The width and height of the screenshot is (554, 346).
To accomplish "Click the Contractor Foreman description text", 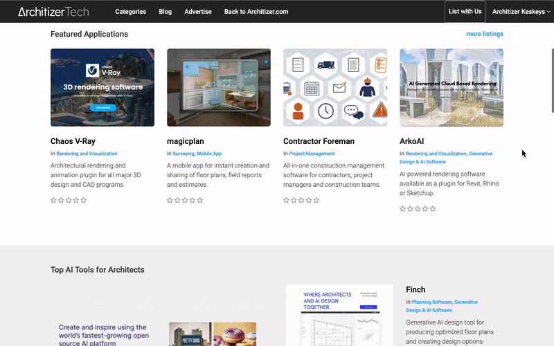I will coord(334,175).
